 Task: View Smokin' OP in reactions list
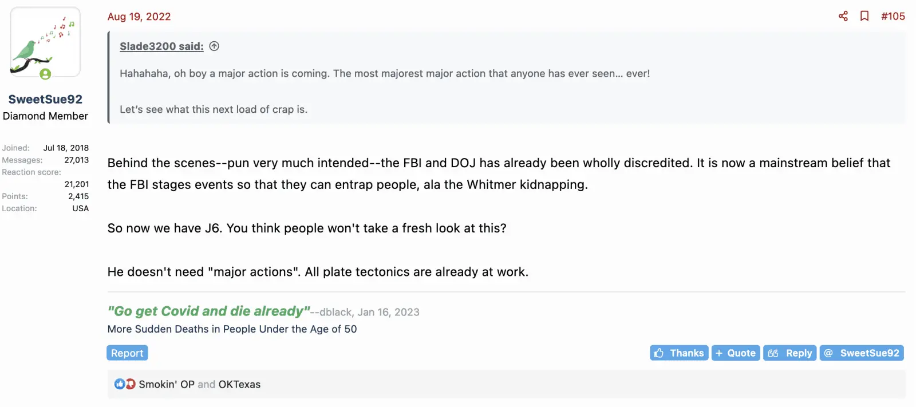pos(167,384)
